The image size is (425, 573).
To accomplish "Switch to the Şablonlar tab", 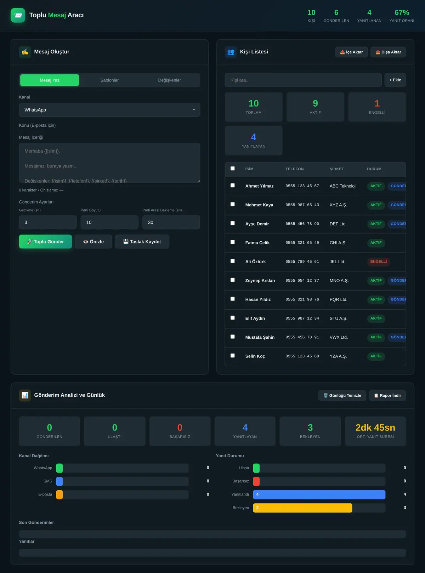I will tap(109, 80).
